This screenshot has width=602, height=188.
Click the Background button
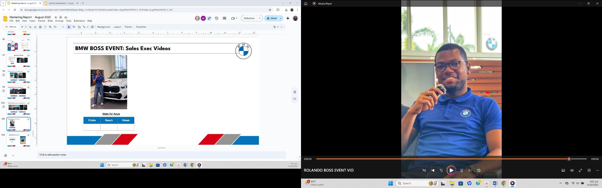tap(103, 27)
